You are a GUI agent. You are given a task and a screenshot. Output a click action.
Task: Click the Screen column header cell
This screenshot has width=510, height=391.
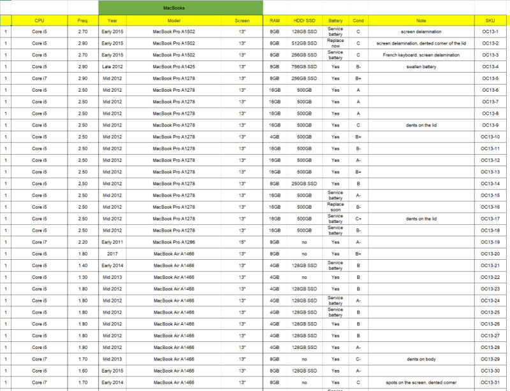[242, 20]
